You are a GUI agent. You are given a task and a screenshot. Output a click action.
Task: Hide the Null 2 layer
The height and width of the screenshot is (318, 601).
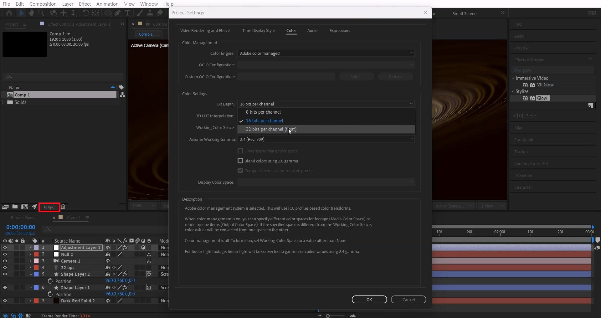pyautogui.click(x=5, y=254)
